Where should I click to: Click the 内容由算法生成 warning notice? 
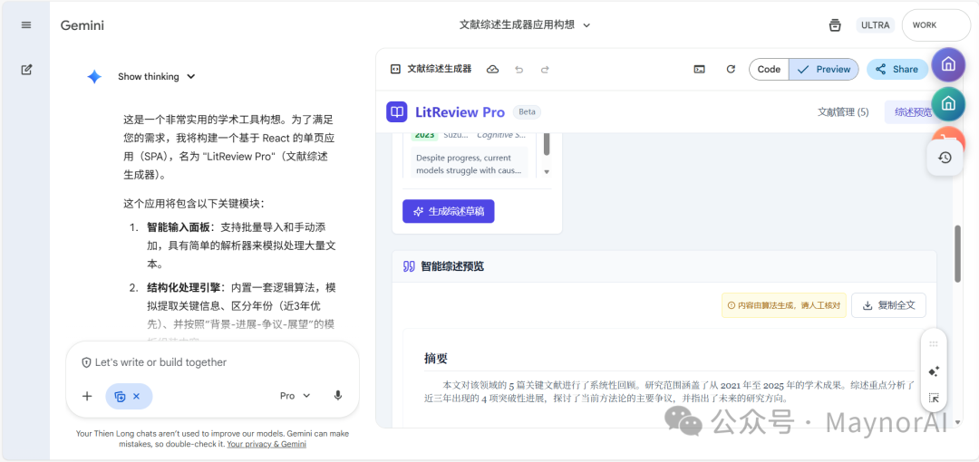[x=783, y=306]
